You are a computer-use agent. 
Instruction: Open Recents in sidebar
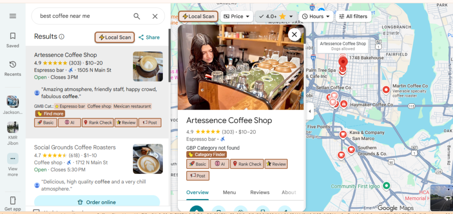[13, 69]
